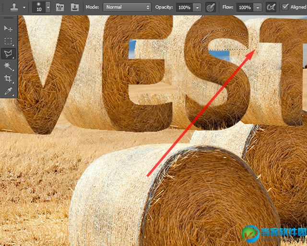Select the Rectangular Marquee tool
307x246 pixels.
pyautogui.click(x=8, y=41)
